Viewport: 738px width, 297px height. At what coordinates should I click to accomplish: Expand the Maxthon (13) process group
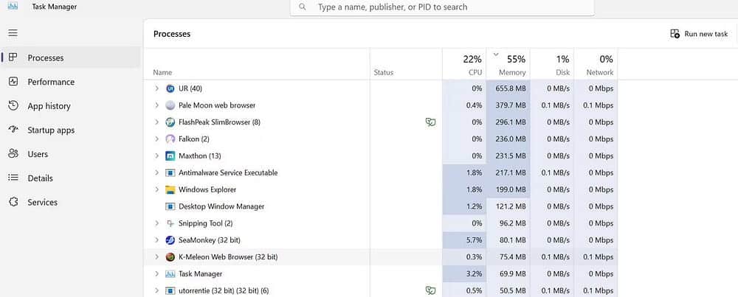point(156,156)
